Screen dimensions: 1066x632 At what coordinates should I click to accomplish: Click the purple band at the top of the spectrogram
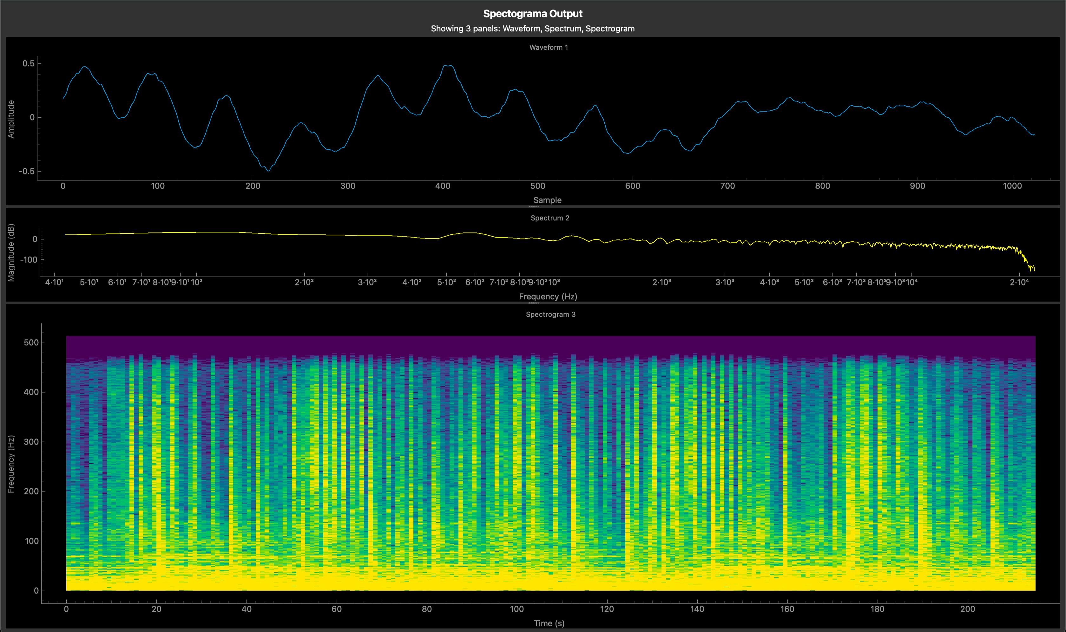tap(549, 344)
